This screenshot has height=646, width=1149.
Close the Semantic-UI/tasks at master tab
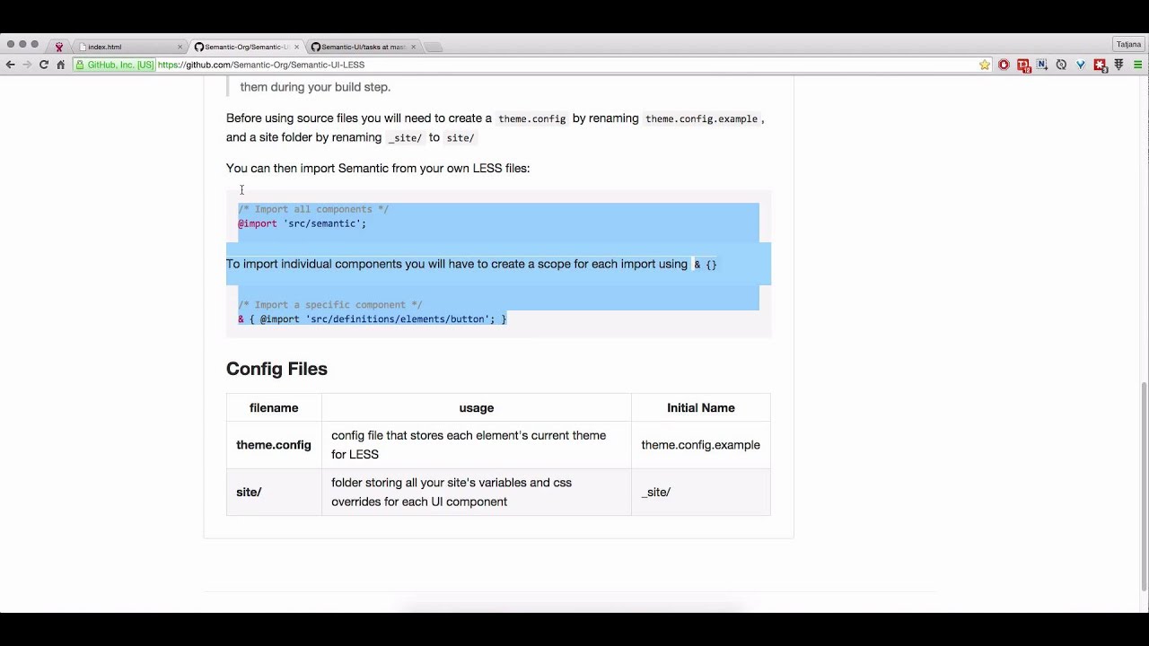[x=413, y=47]
